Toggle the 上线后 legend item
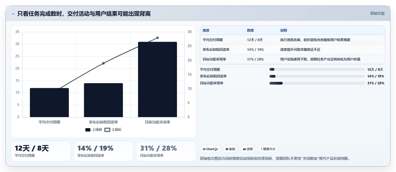 point(113,130)
